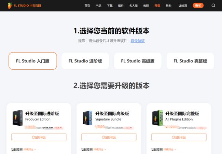Click the 登录验证 link
Viewport: 222px width, 154px height.
(138, 41)
